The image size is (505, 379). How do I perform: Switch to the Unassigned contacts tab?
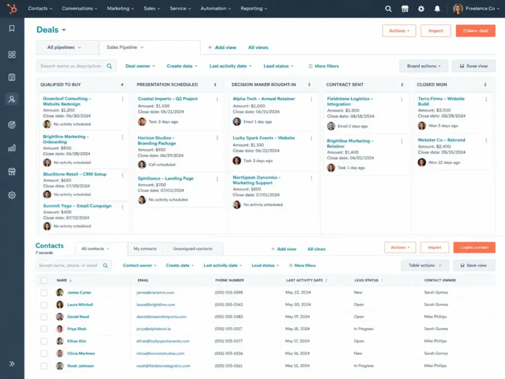[193, 249]
